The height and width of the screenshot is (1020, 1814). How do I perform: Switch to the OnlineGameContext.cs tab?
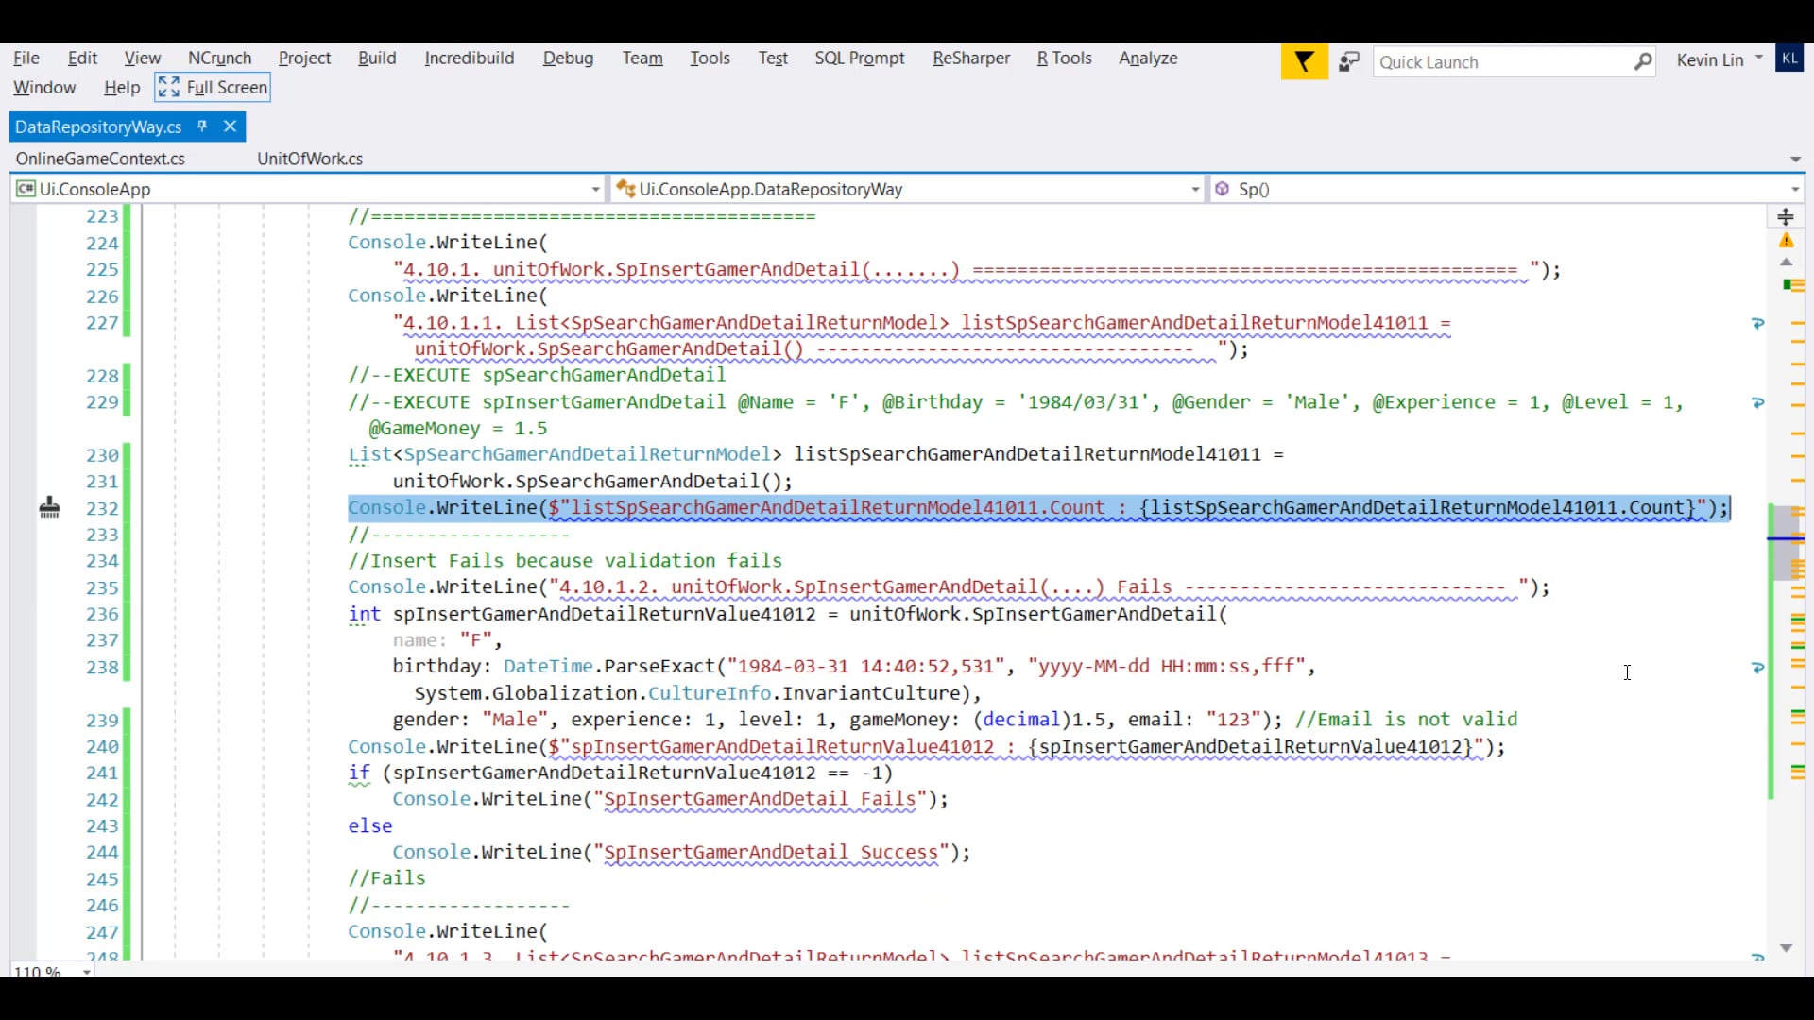[x=100, y=158]
